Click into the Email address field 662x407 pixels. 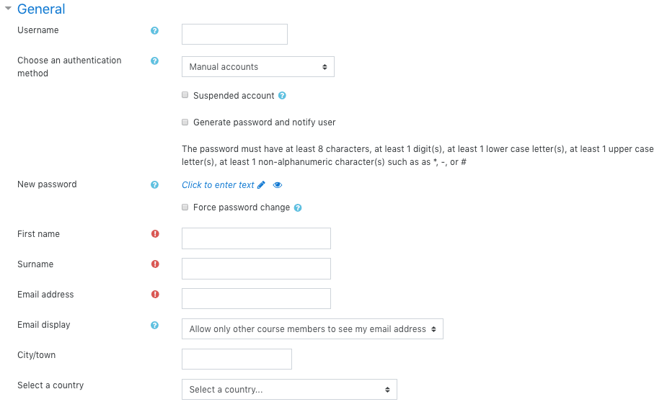pos(256,299)
